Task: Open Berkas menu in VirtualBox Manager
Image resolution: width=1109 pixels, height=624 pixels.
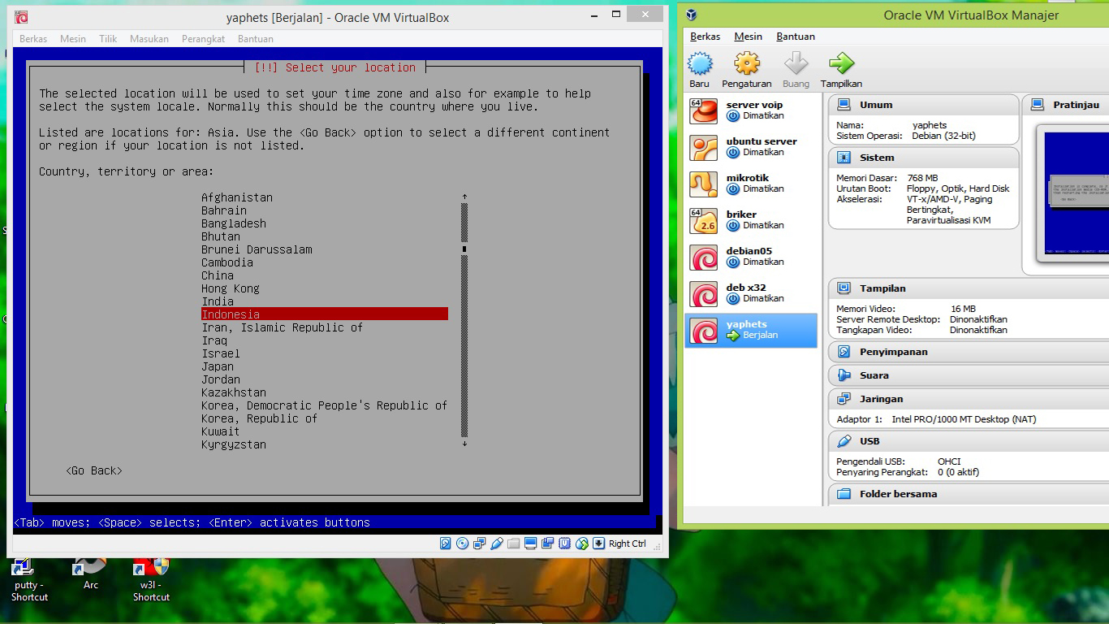Action: click(706, 37)
